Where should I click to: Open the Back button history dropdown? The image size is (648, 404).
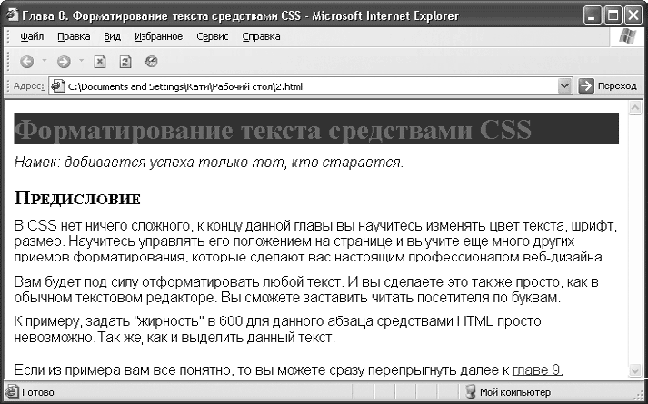pos(45,62)
